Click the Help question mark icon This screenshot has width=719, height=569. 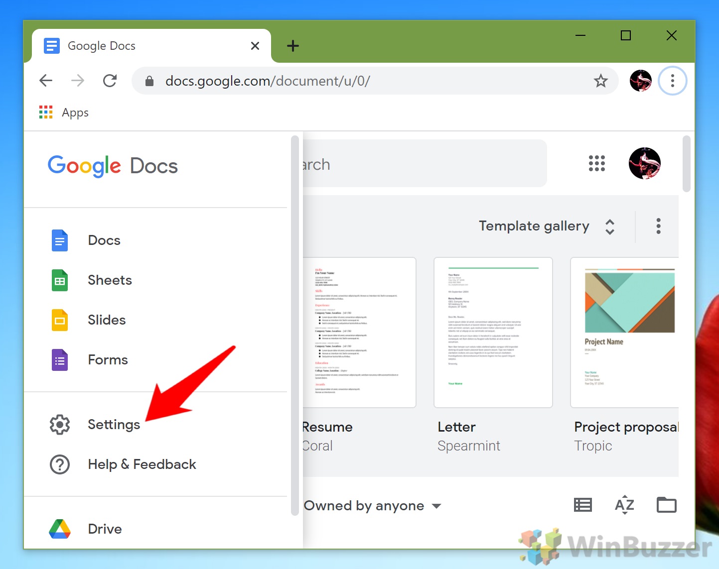pyautogui.click(x=60, y=464)
